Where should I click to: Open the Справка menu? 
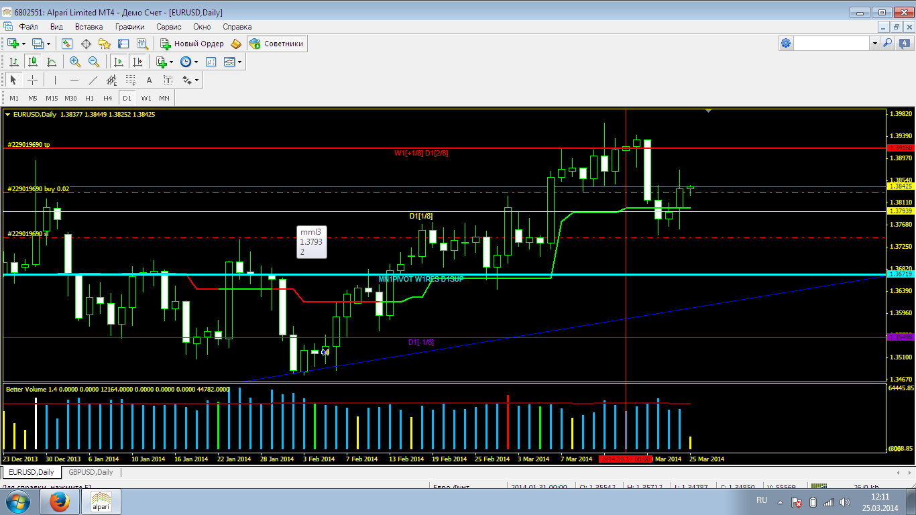pos(237,27)
